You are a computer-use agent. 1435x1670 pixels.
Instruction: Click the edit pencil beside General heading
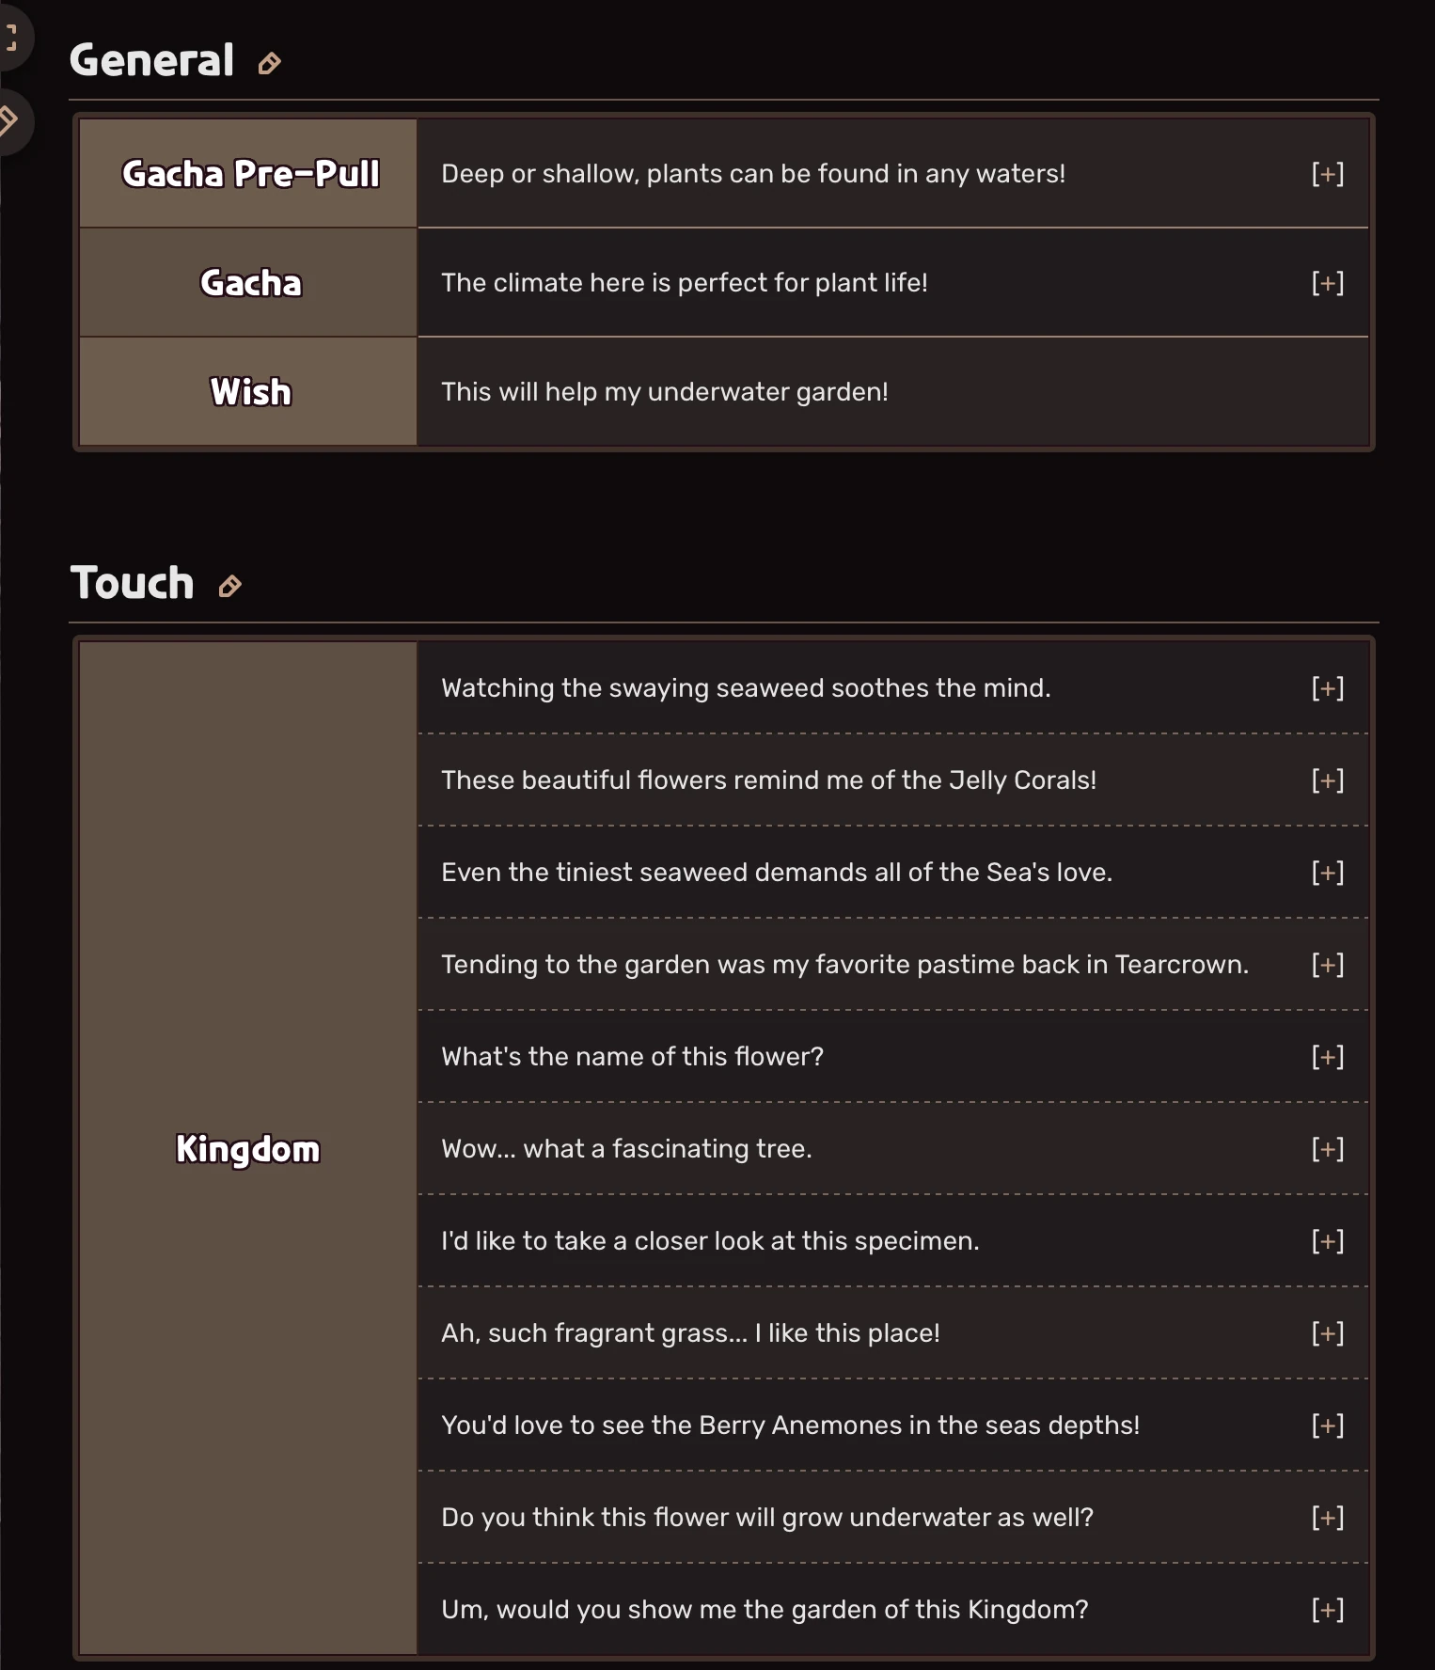pos(269,64)
